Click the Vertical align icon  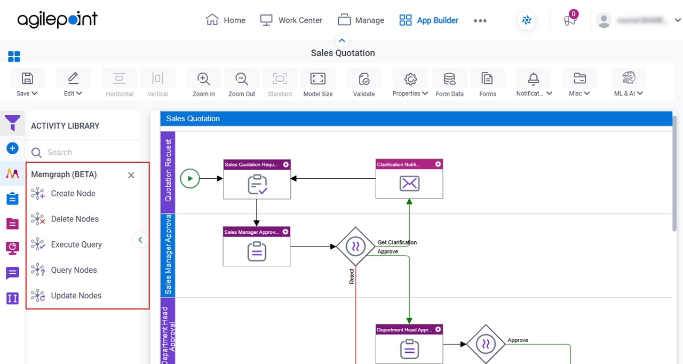click(157, 78)
